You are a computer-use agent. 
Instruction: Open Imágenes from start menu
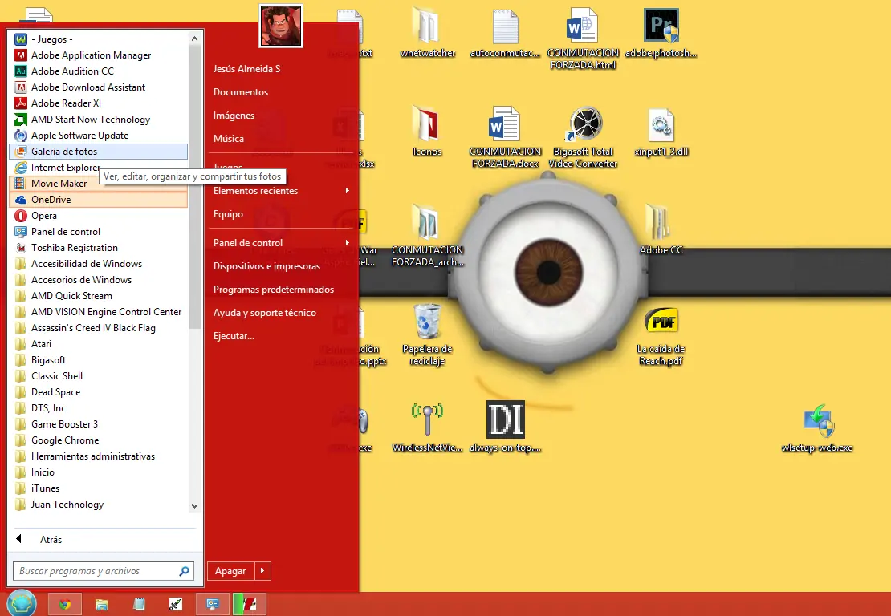coord(282,115)
